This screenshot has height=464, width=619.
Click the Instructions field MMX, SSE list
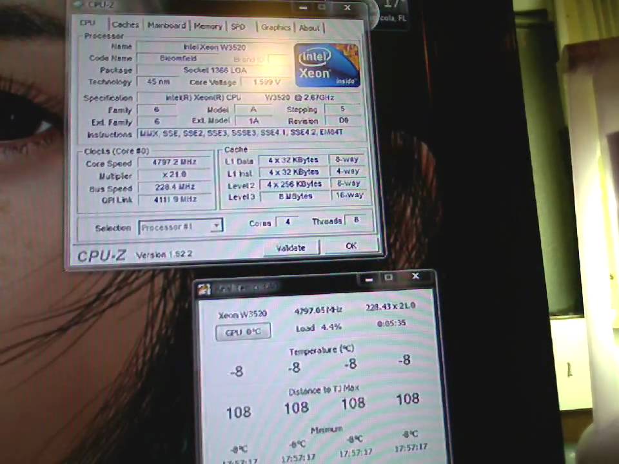pyautogui.click(x=250, y=133)
